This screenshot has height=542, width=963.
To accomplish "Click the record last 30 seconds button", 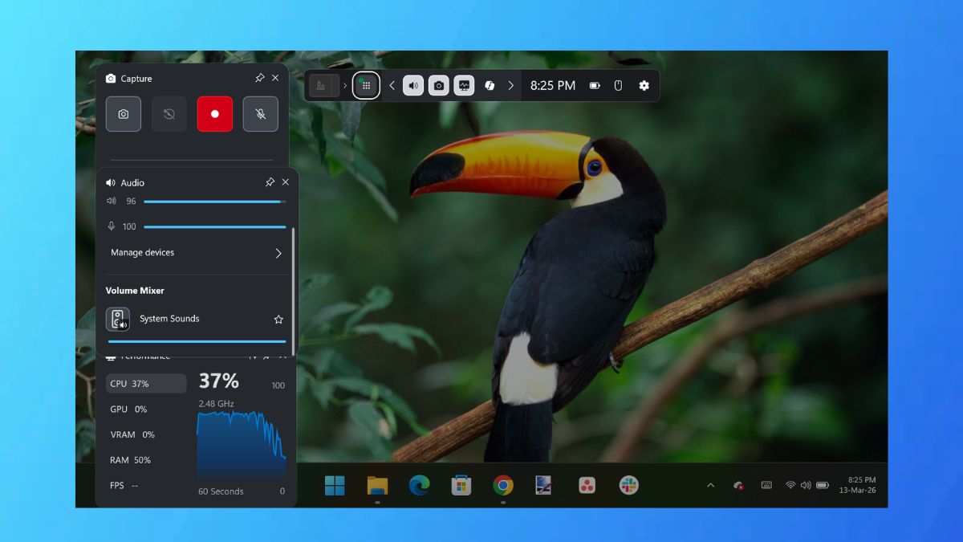I will (169, 113).
